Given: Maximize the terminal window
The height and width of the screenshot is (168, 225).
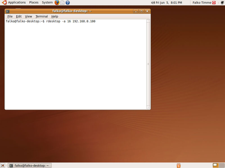Looking at the screenshot, I should [141, 11].
